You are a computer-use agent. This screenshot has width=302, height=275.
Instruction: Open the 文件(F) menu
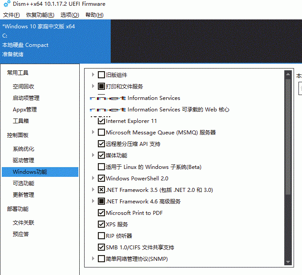click(11, 15)
